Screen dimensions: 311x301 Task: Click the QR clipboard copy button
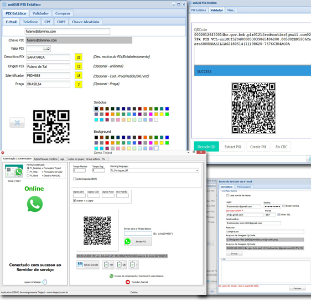(121, 264)
